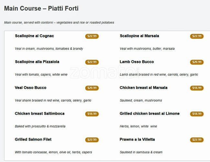Click the $18.99 badge for Chicken breast al Marsala
This screenshot has height=162, width=210.
click(x=197, y=88)
